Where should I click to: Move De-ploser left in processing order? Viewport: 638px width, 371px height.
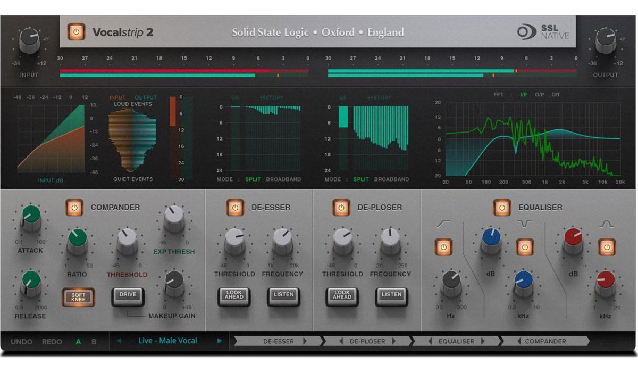(341, 341)
